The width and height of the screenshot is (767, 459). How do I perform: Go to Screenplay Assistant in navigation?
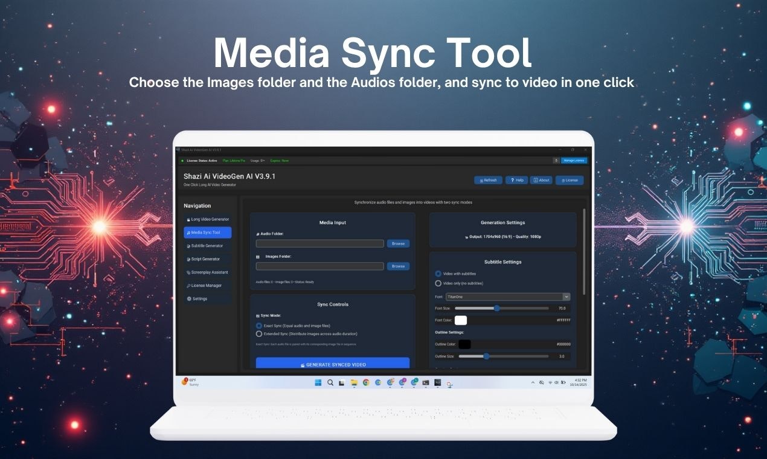point(207,272)
